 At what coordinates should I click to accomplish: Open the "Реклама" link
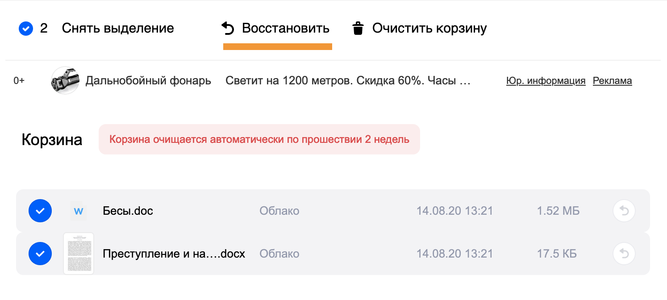pos(612,81)
